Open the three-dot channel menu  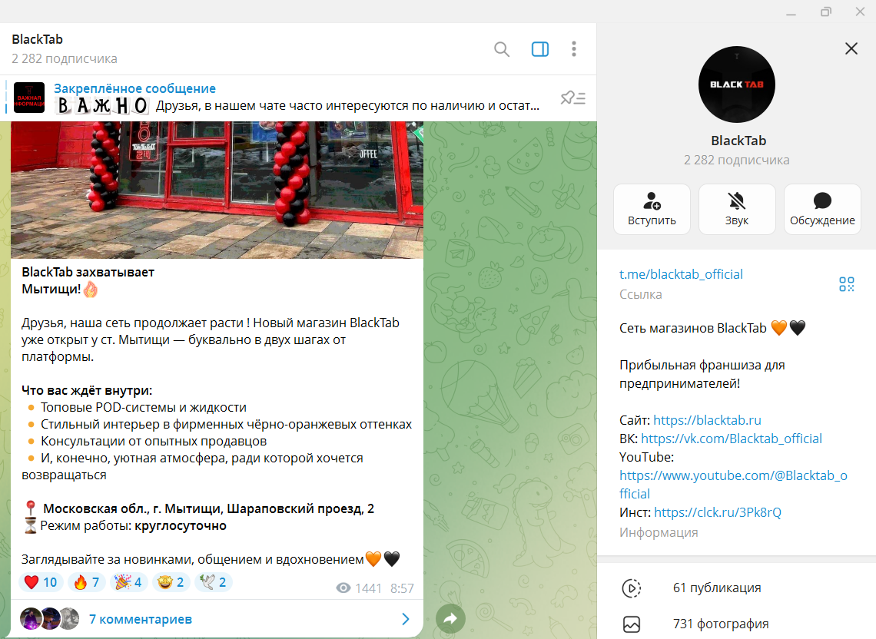(x=574, y=49)
